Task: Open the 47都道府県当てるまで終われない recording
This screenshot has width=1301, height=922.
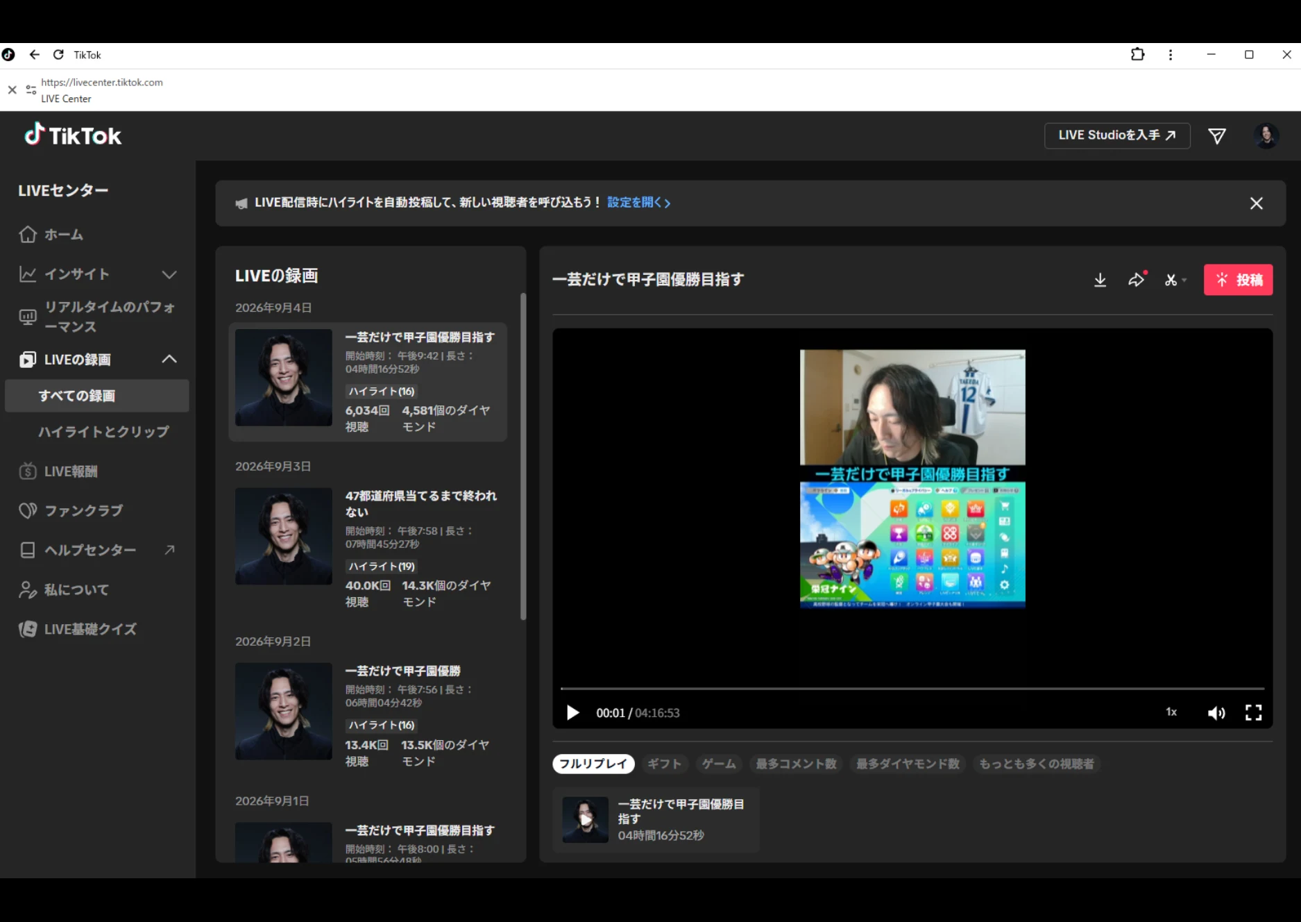Action: pos(368,547)
